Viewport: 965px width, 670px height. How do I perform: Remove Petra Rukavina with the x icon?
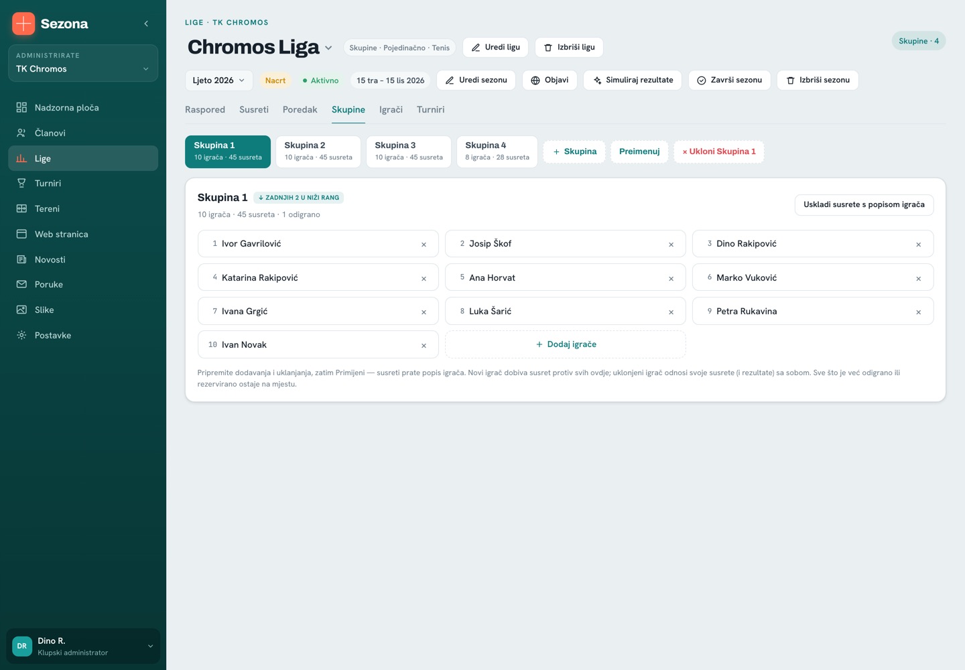pyautogui.click(x=918, y=312)
